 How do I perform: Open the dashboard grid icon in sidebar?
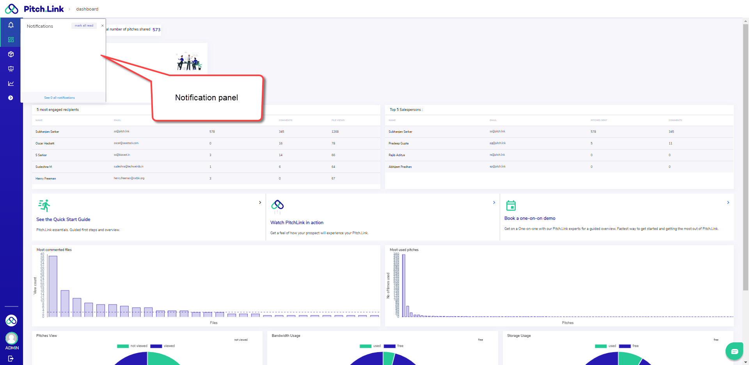[x=11, y=40]
